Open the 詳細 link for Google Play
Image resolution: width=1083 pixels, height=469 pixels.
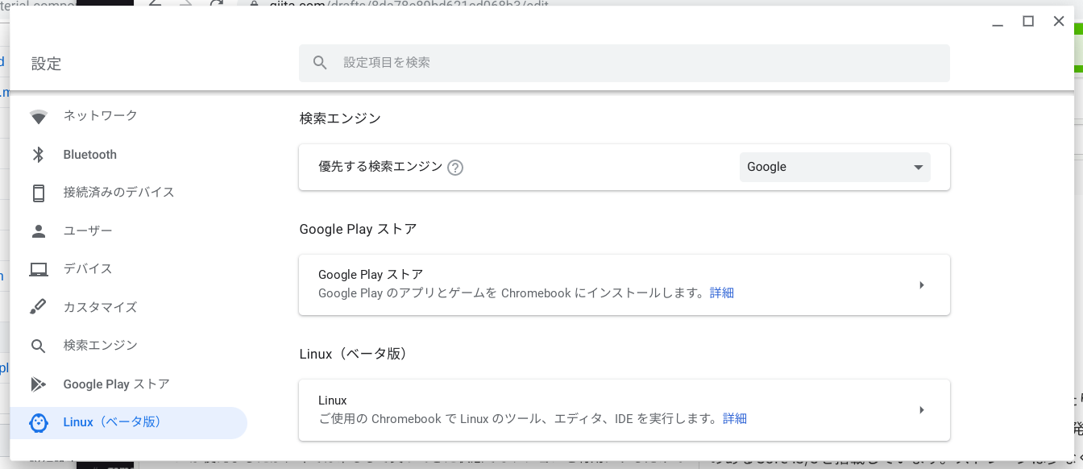[721, 292]
